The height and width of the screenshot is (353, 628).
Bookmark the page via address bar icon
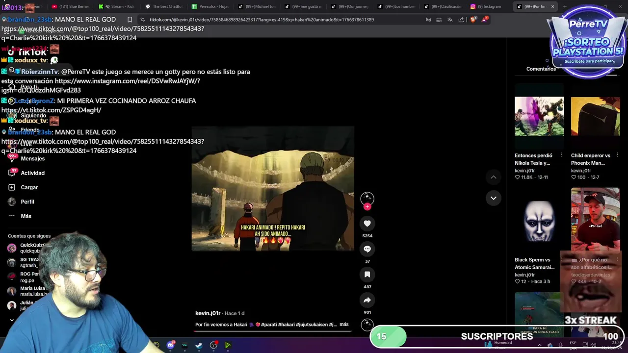click(x=130, y=20)
